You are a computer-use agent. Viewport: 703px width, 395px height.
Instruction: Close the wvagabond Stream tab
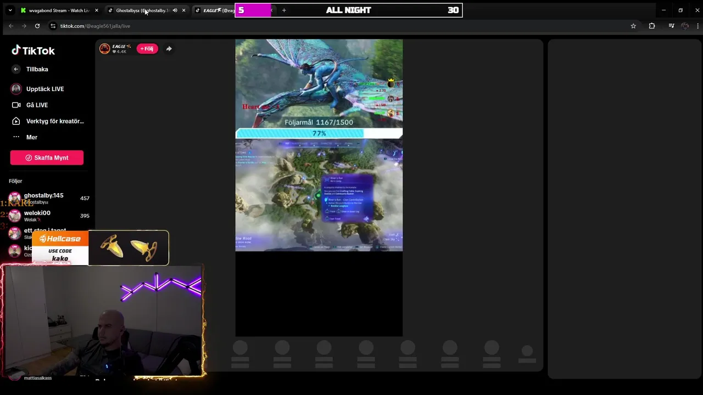[97, 10]
